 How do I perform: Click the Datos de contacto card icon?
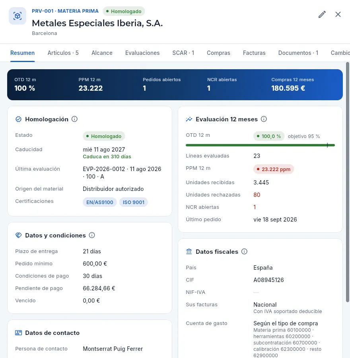pyautogui.click(x=18, y=333)
